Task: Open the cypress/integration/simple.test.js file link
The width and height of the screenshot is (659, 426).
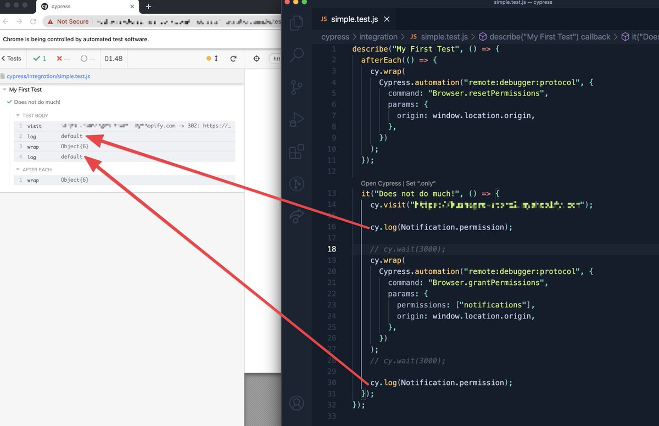Action: click(48, 76)
